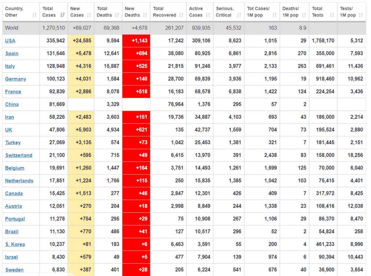Select Israel new cases cell +579
Image resolution: width=371 pixels, height=276 pixels.
[x=81, y=257]
